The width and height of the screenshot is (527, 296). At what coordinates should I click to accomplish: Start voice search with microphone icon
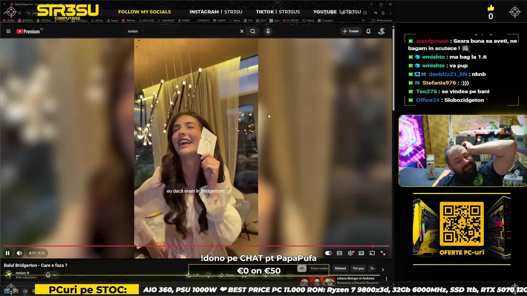(268, 31)
